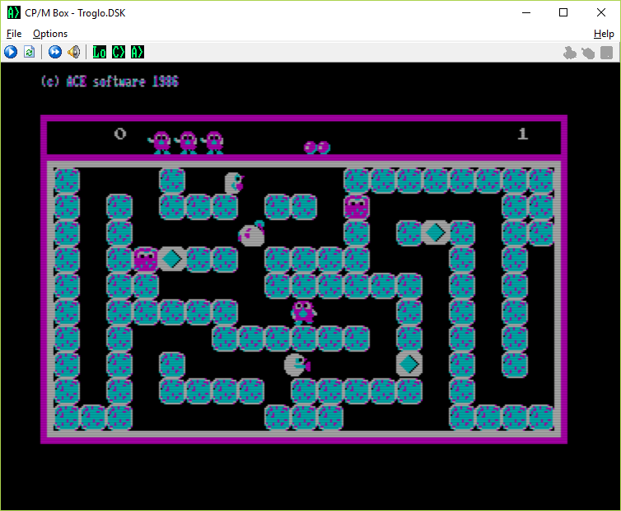
Task: Click the grey turtle speed icon
Action: (588, 52)
